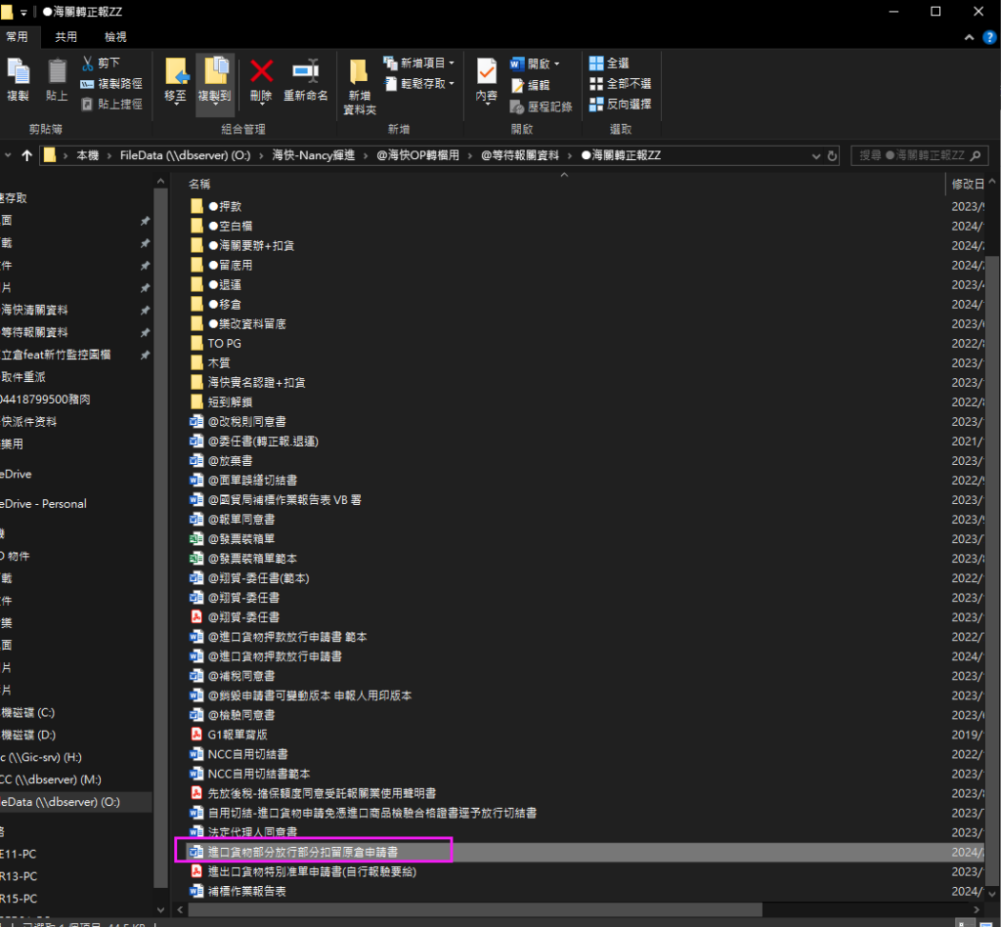Click the blue help question mark icon

tap(986, 37)
